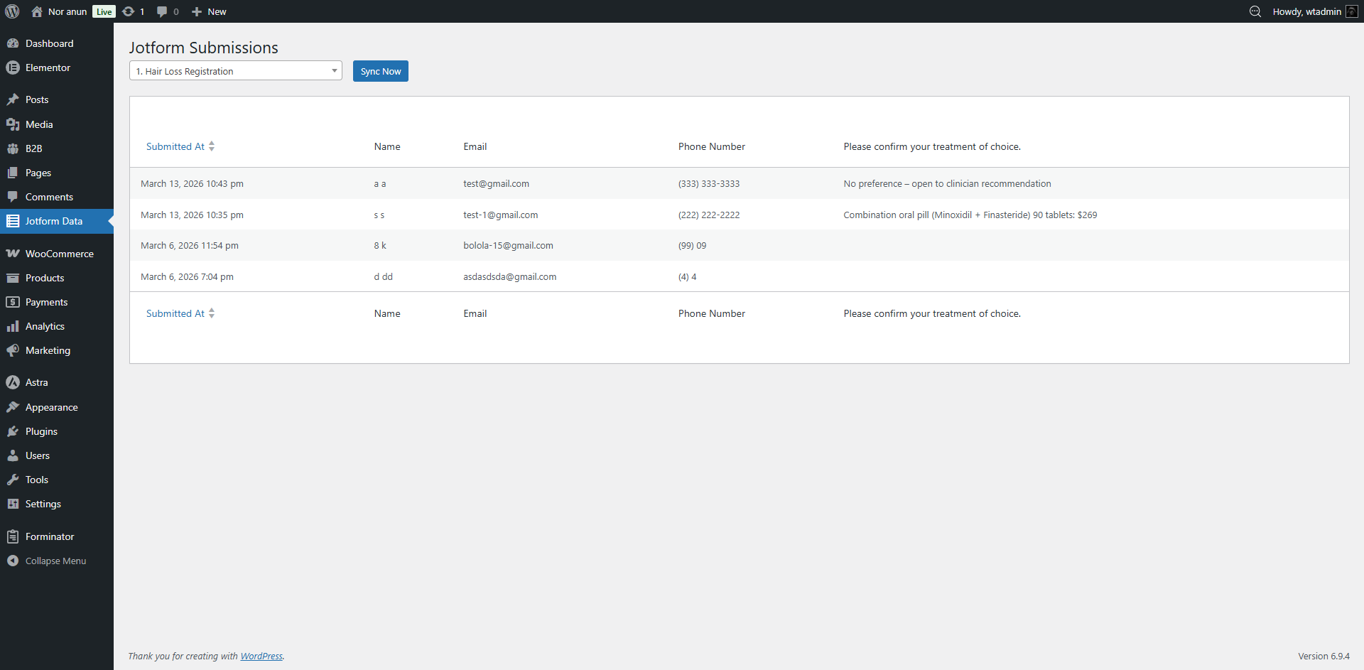Open WooCommerce from the sidebar icon
The width and height of the screenshot is (1364, 670).
tap(13, 253)
